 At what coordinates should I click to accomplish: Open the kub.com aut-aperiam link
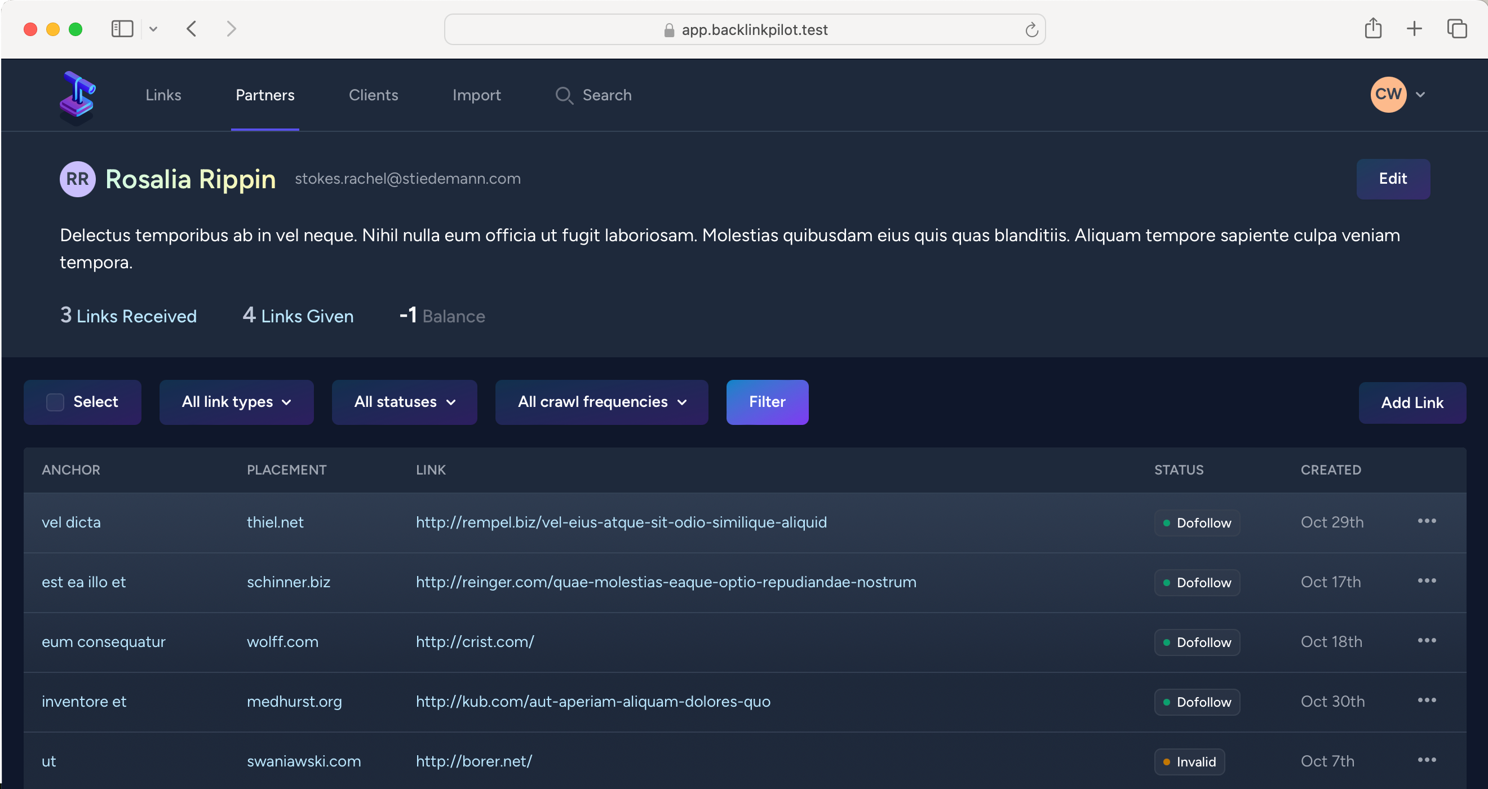[x=592, y=701]
